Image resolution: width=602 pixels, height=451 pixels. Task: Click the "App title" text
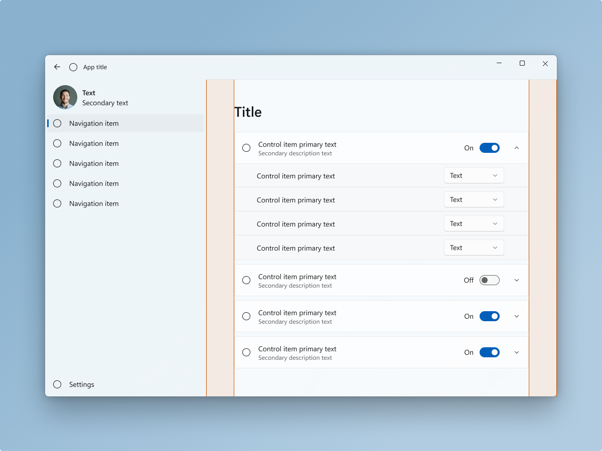pyautogui.click(x=95, y=67)
